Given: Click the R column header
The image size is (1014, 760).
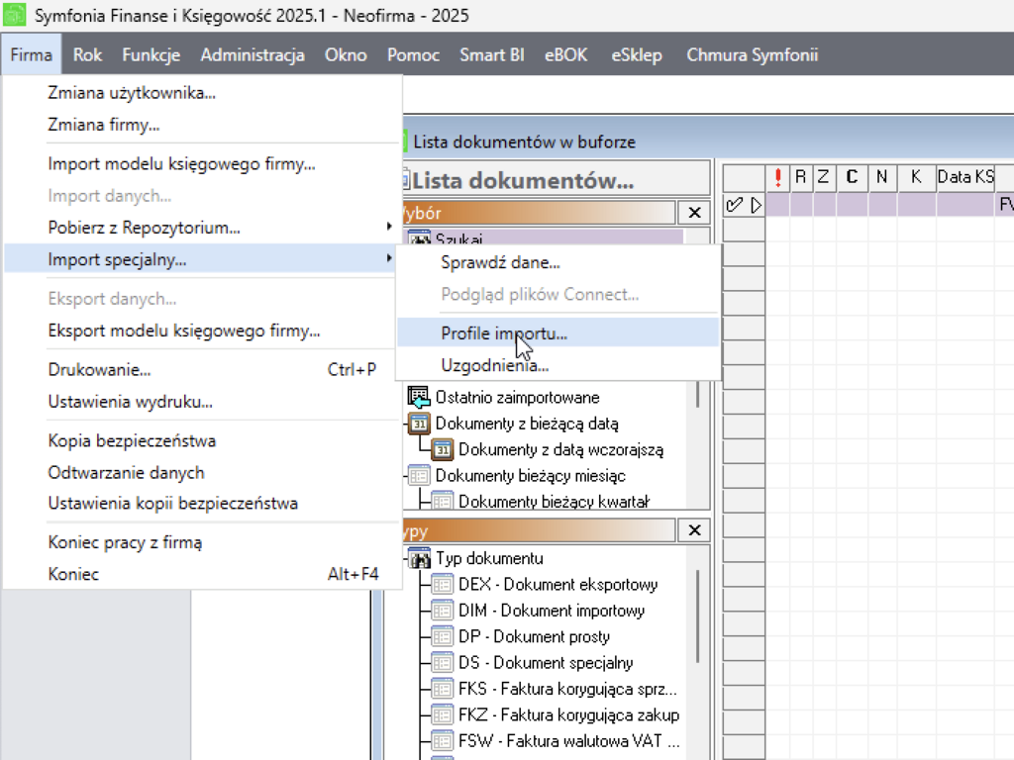Looking at the screenshot, I should coord(800,178).
